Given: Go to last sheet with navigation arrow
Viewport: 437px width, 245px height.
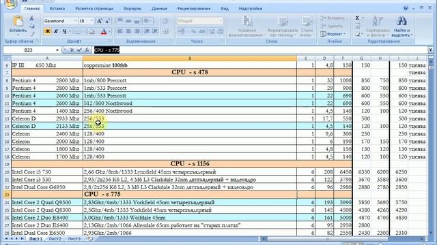Looking at the screenshot, I should click(23, 239).
